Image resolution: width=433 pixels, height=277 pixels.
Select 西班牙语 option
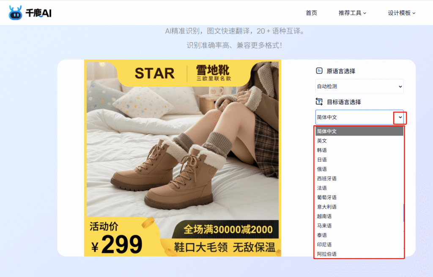(327, 179)
